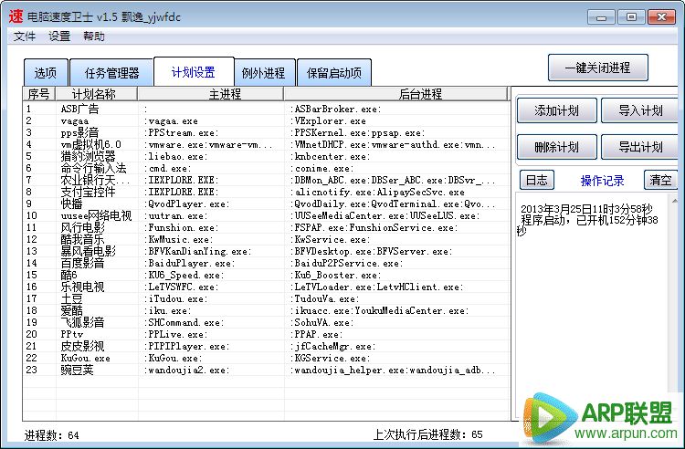
Task: Select the 百度影音 plan row
Action: (267, 263)
